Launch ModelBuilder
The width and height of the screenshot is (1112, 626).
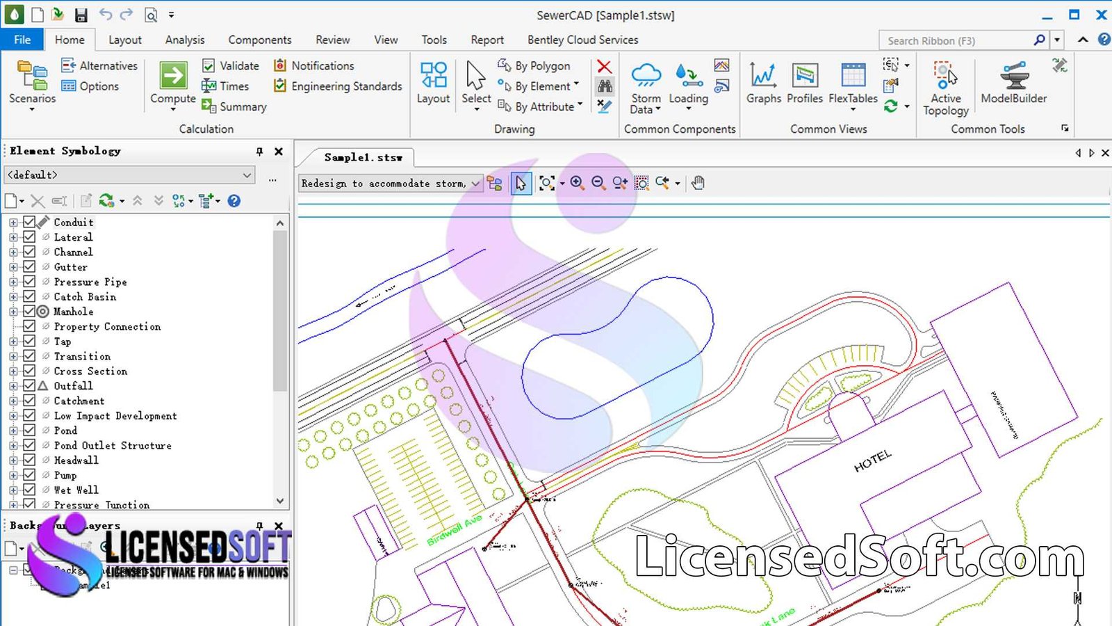(x=1013, y=83)
